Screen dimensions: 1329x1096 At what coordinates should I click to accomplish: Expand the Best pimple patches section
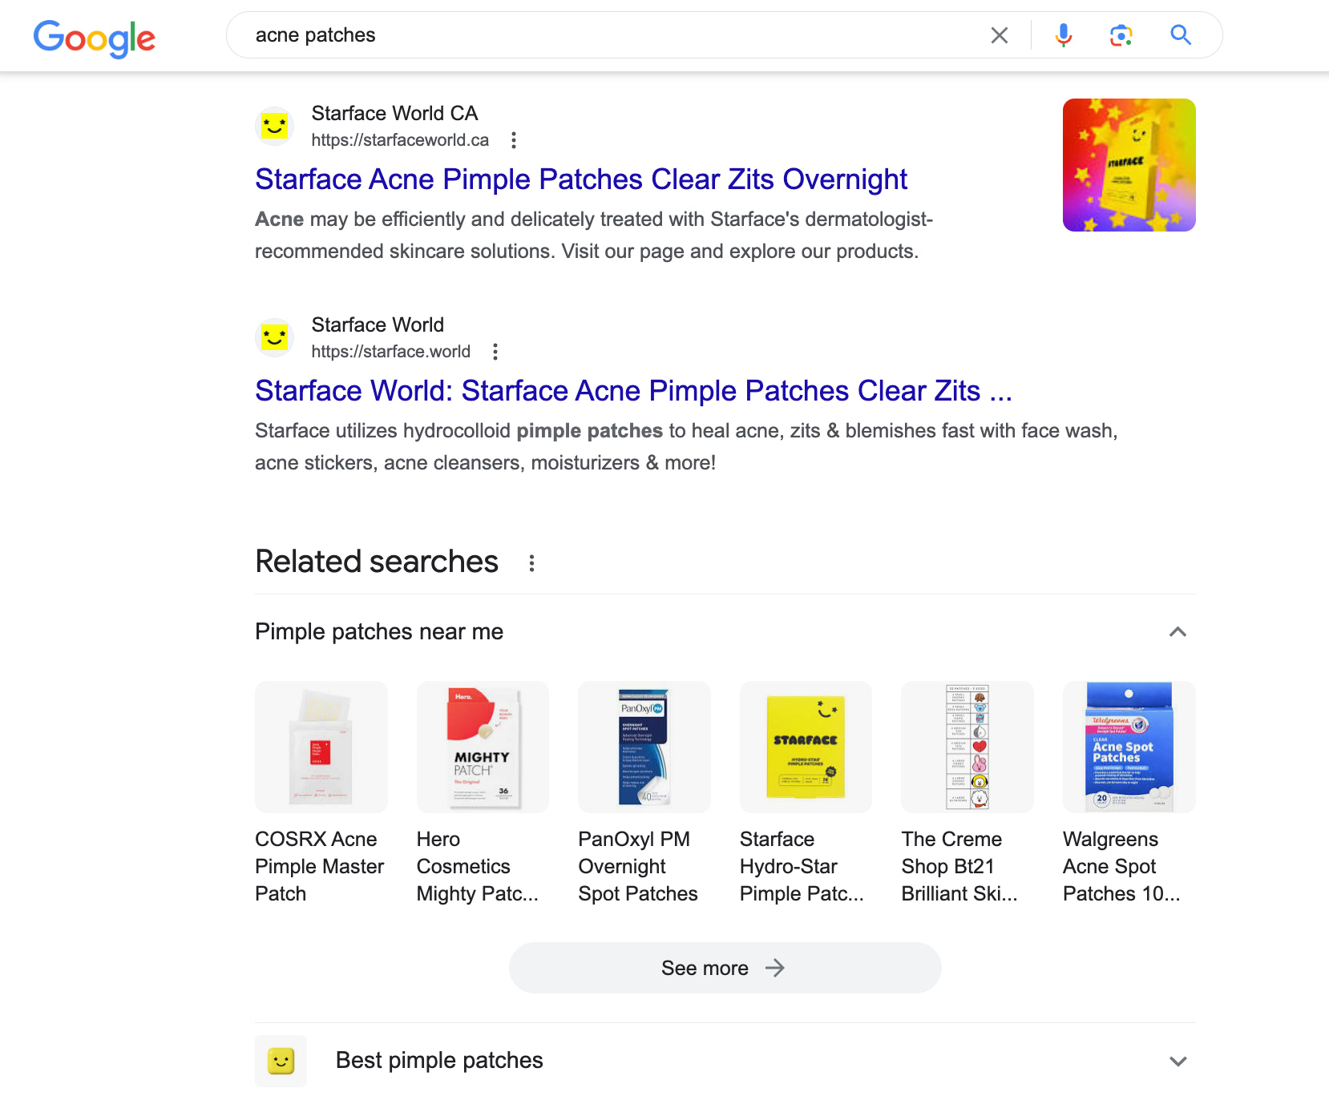tap(1178, 1061)
